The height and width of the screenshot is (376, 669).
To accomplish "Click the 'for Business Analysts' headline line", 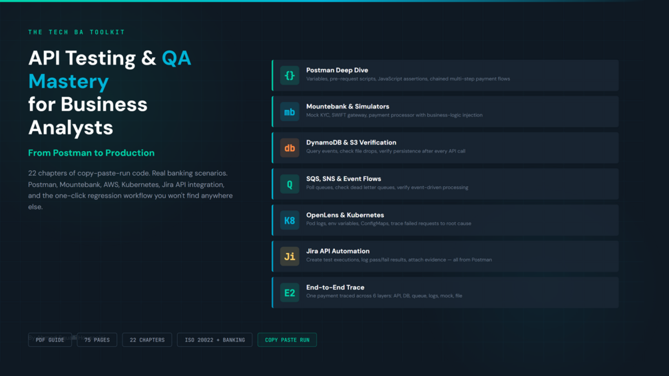I will pyautogui.click(x=88, y=116).
